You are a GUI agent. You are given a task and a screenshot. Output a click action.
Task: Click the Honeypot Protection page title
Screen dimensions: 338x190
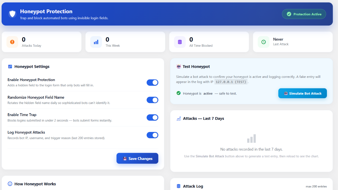pyautogui.click(x=46, y=11)
